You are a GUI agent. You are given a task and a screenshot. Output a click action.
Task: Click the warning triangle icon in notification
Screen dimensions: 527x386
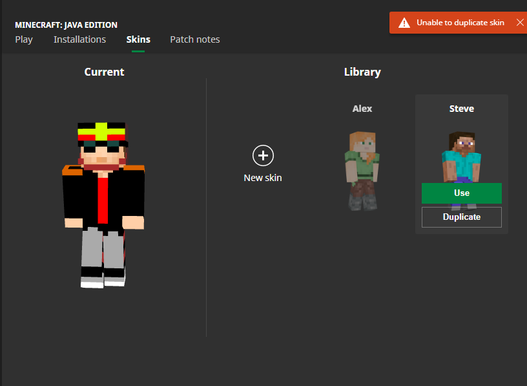point(404,23)
